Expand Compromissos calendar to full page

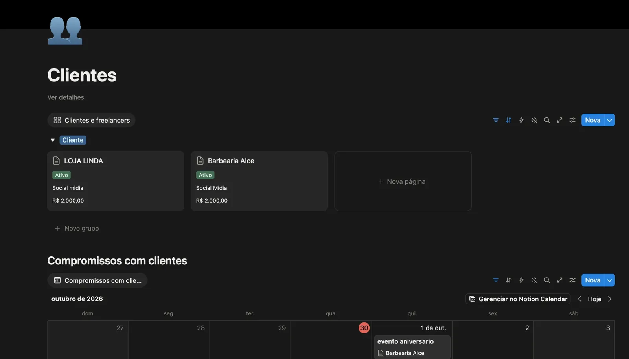coord(559,280)
